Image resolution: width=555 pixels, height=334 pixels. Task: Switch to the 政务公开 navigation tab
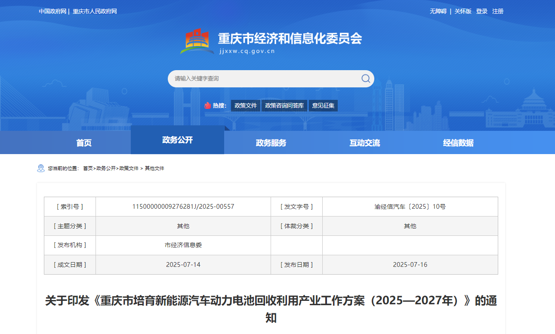(x=177, y=140)
